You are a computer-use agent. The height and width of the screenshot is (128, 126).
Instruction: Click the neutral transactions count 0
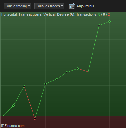[104, 14]
